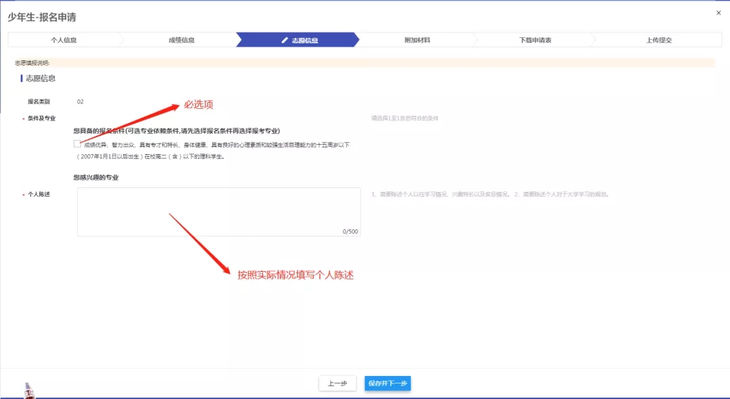Click the 个人陈述 hint text on right
The image size is (730, 399).
click(x=490, y=195)
